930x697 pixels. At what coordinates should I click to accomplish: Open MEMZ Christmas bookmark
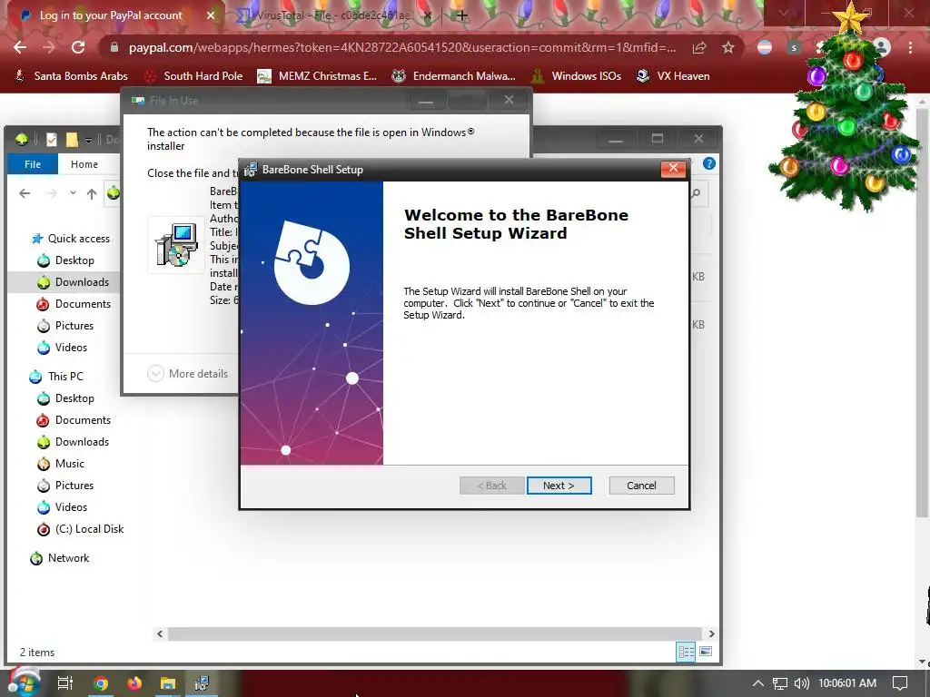pos(317,76)
